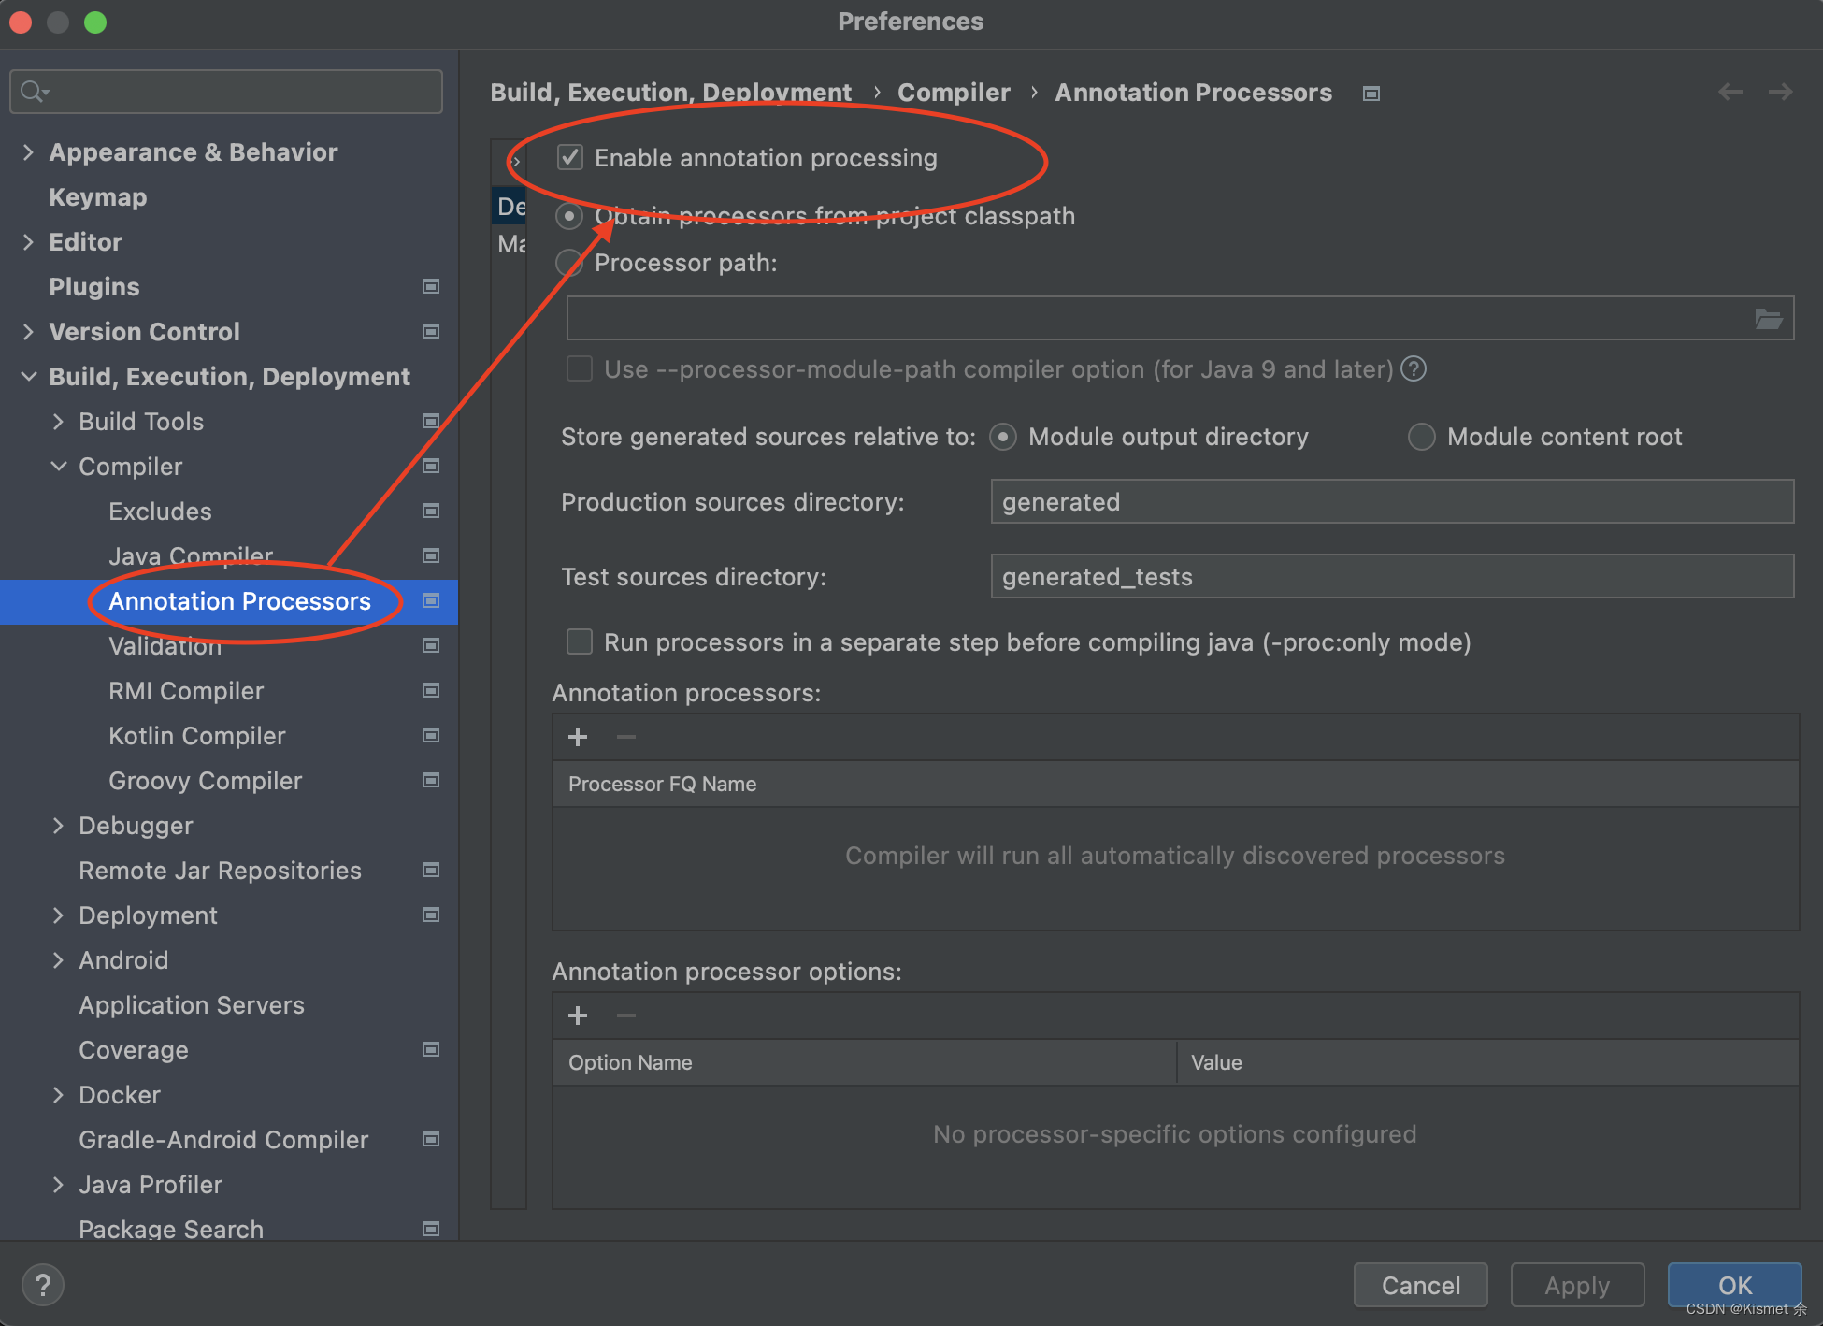Viewport: 1823px width, 1326px height.
Task: Select the Processor path radio button
Action: [x=568, y=263]
